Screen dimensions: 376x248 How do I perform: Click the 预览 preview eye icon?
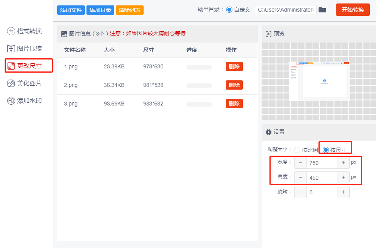269,34
